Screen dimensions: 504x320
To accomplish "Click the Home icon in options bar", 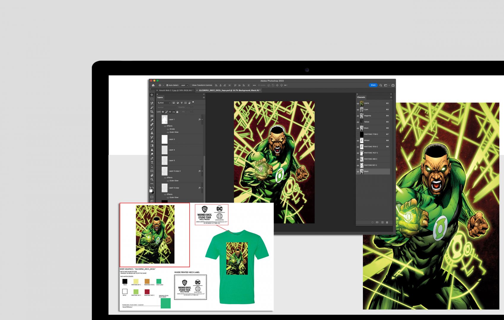I will pyautogui.click(x=153, y=85).
